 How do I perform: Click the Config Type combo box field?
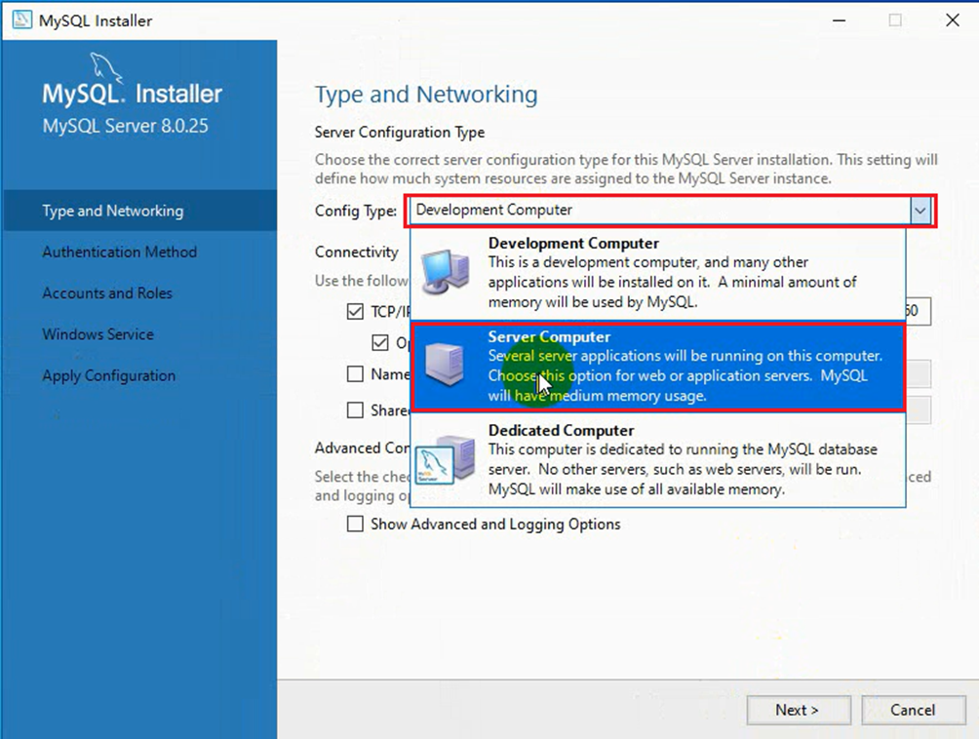coord(670,211)
